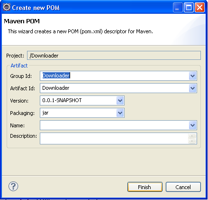Click Description scrollbar down arrow

(x=192, y=141)
